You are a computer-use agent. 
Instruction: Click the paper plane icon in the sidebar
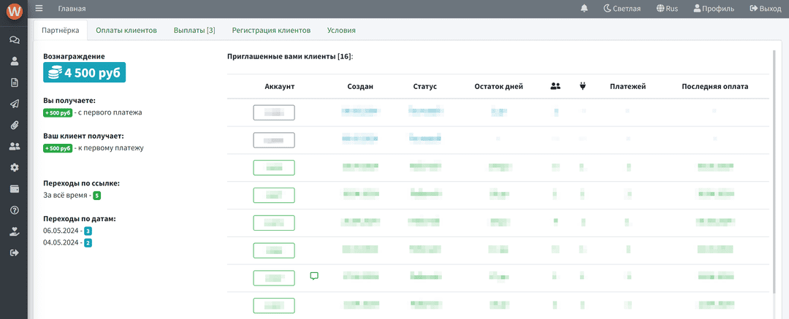pos(14,104)
